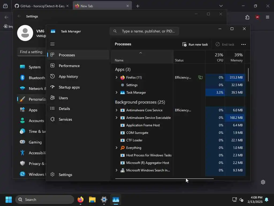
Task: Open System in Settings window sidebar
Action: tap(32, 67)
